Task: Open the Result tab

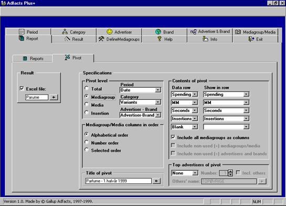Action: coord(74,39)
